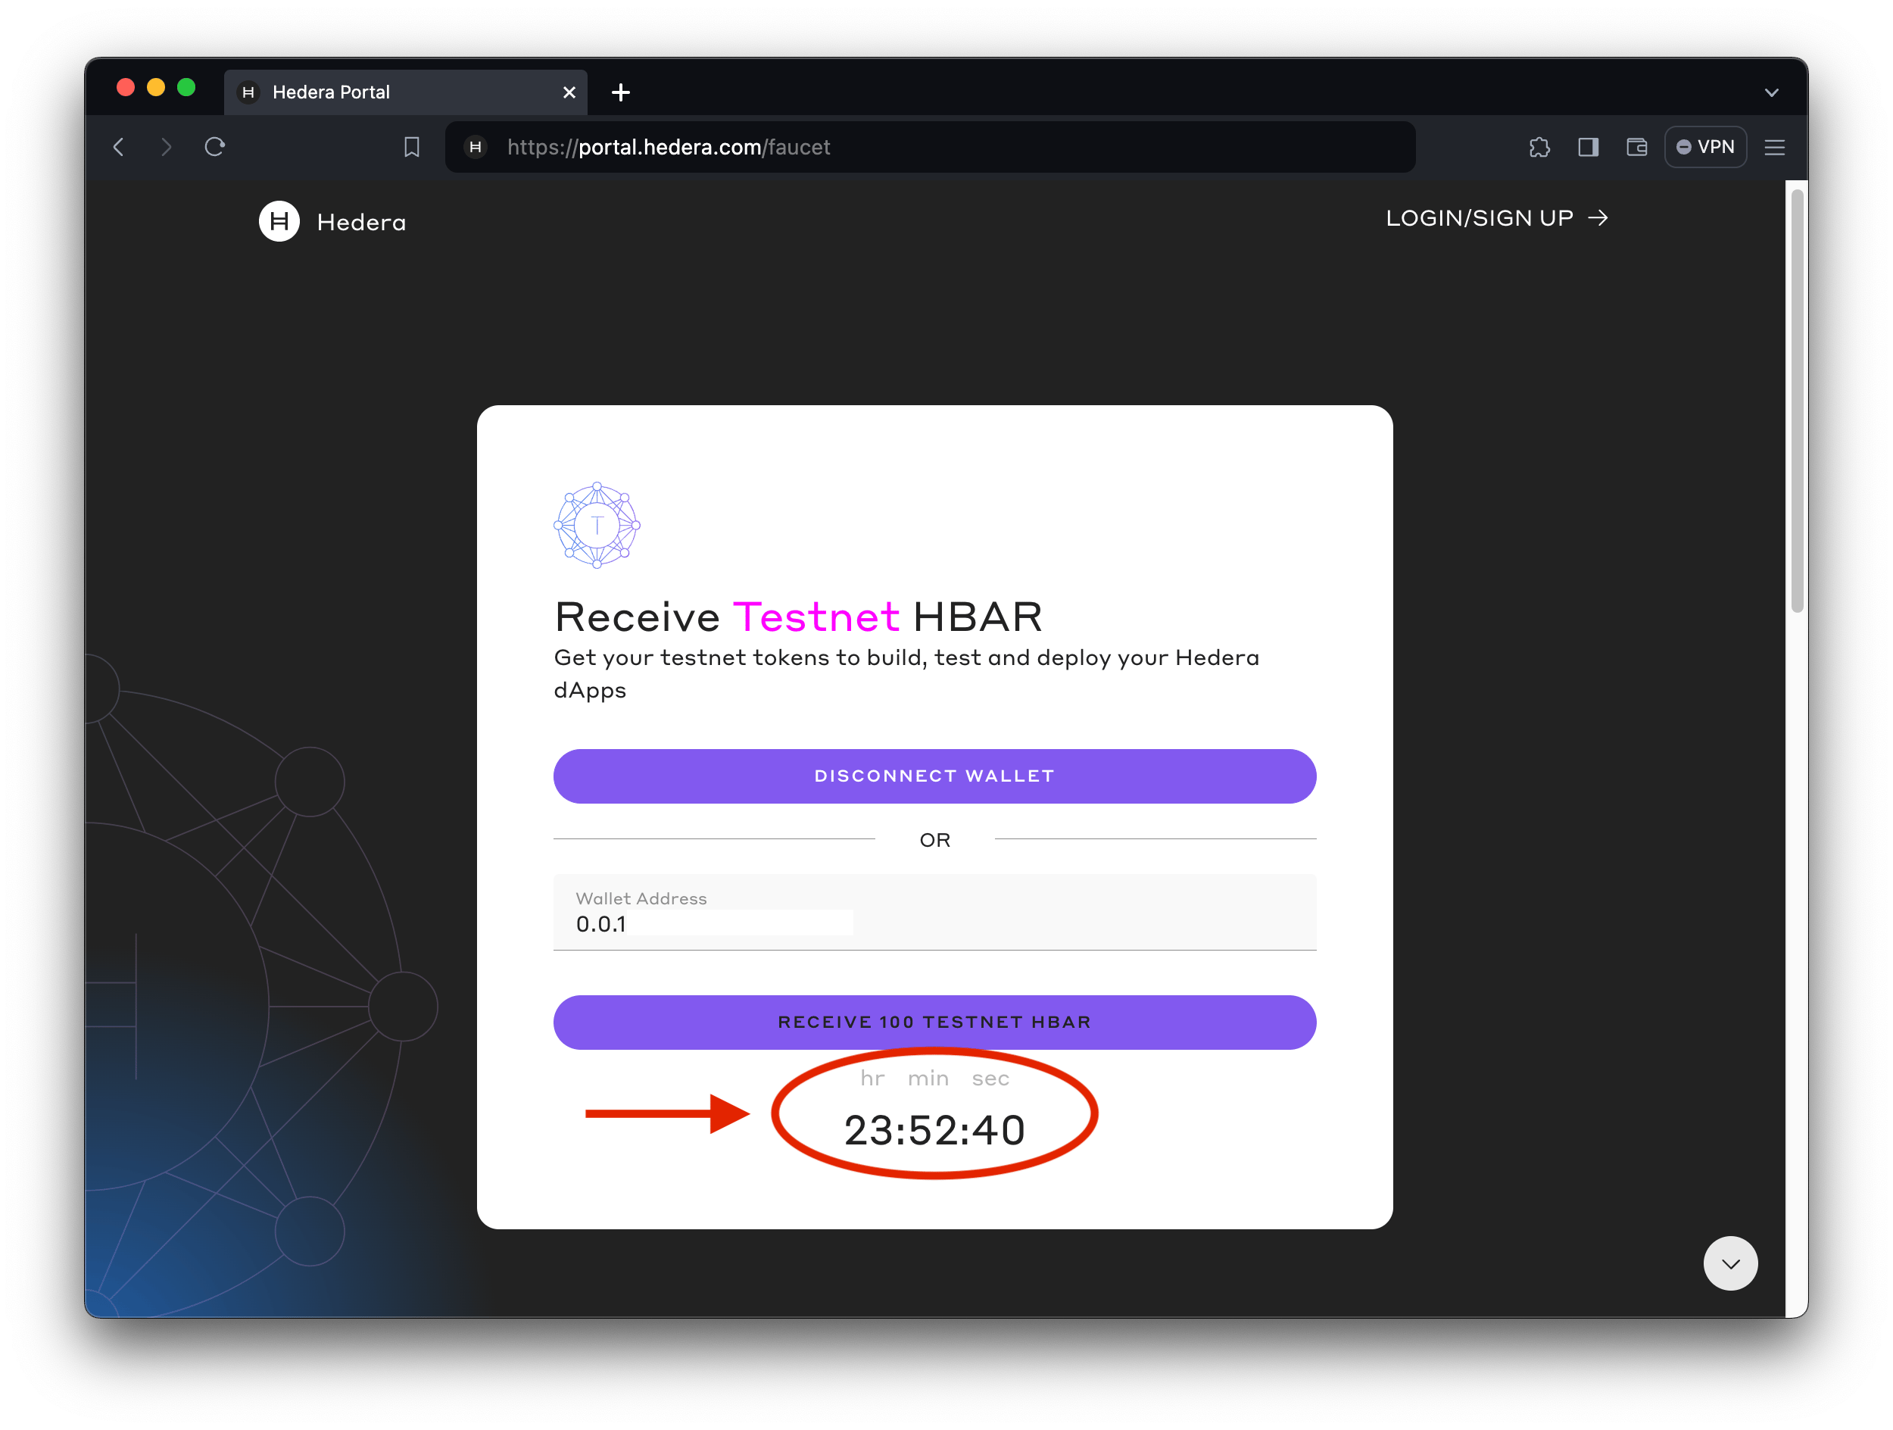Open a new browser tab

click(x=622, y=92)
